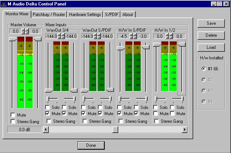Click WavOut 3/4 right channel down arrow
Image resolution: width=231 pixels, height=153 pixels.
63,38
